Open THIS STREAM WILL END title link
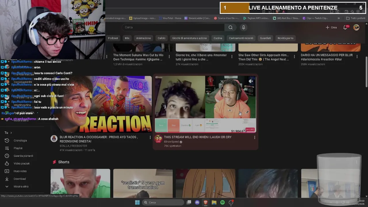Image resolution: width=368 pixels, height=207 pixels. (x=198, y=137)
